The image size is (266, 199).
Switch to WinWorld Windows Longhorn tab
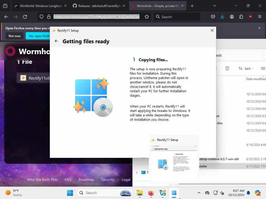(x=38, y=6)
